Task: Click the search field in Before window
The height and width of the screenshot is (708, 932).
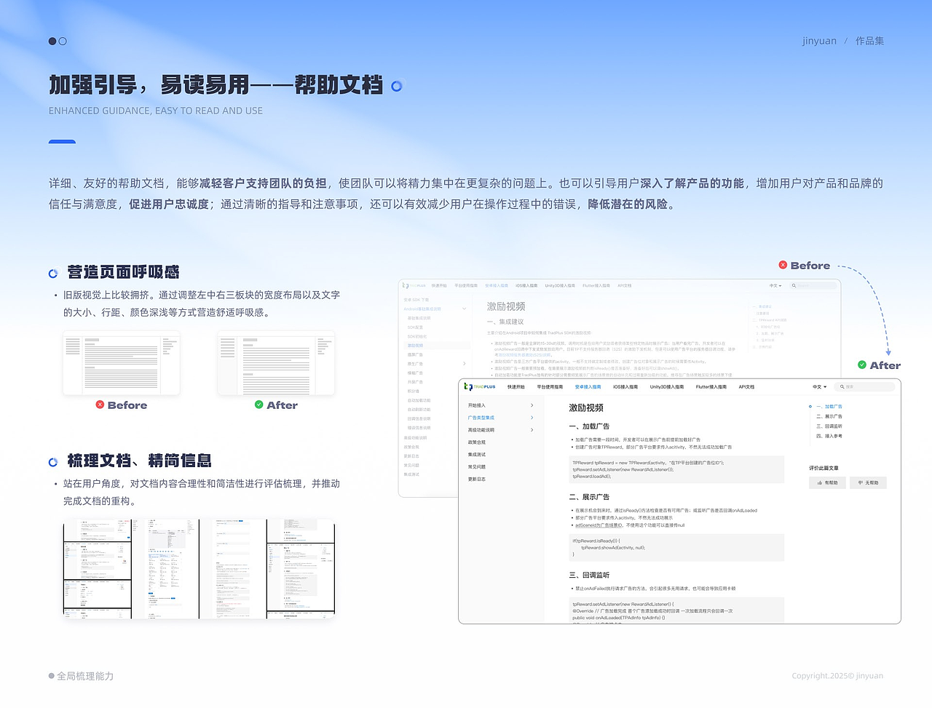Action: (813, 286)
